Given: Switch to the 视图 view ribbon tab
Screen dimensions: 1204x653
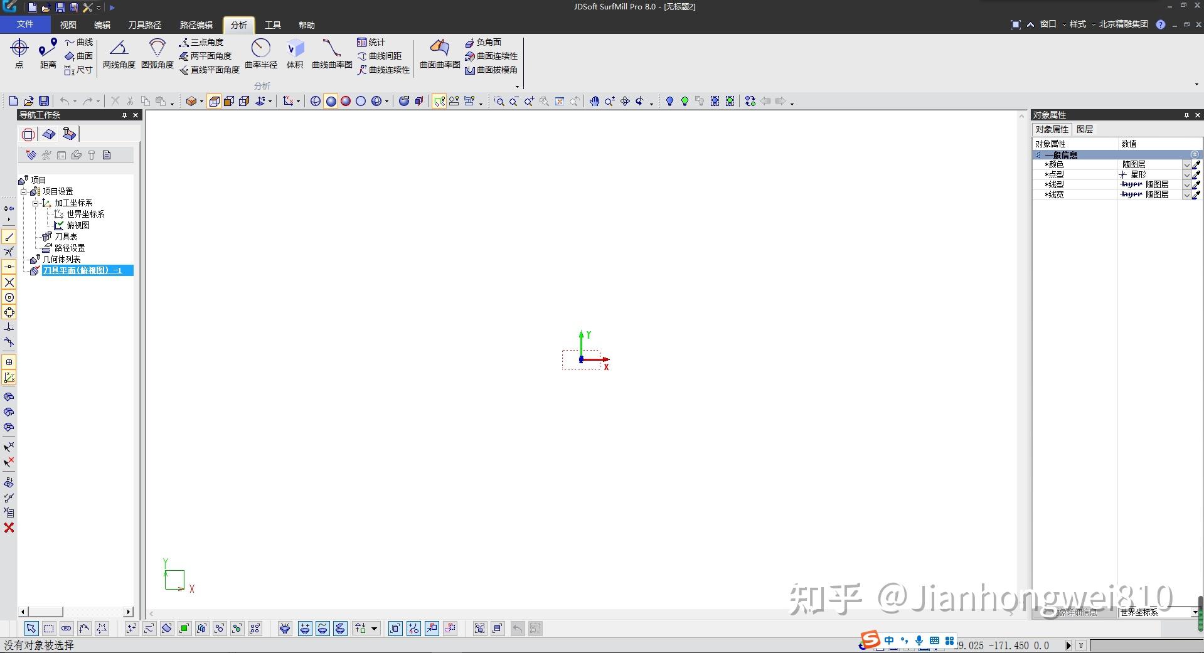Looking at the screenshot, I should (68, 25).
